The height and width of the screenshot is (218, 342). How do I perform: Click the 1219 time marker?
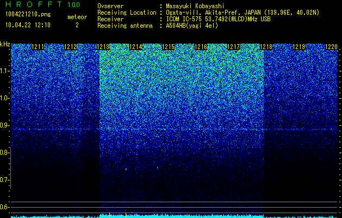click(x=299, y=47)
